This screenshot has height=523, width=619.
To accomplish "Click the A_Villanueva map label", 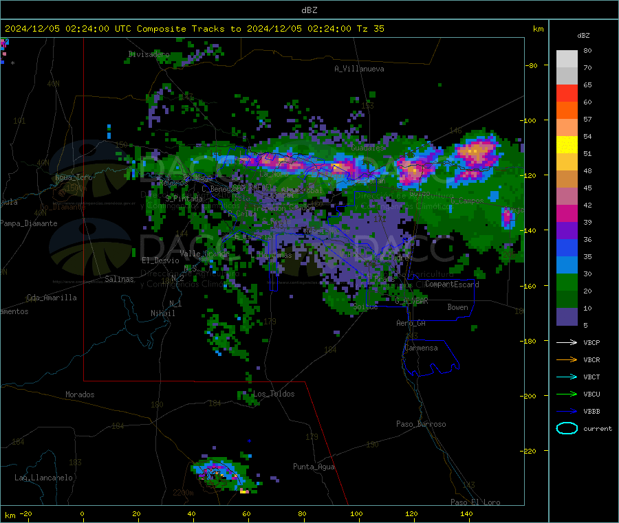I will pyautogui.click(x=359, y=69).
